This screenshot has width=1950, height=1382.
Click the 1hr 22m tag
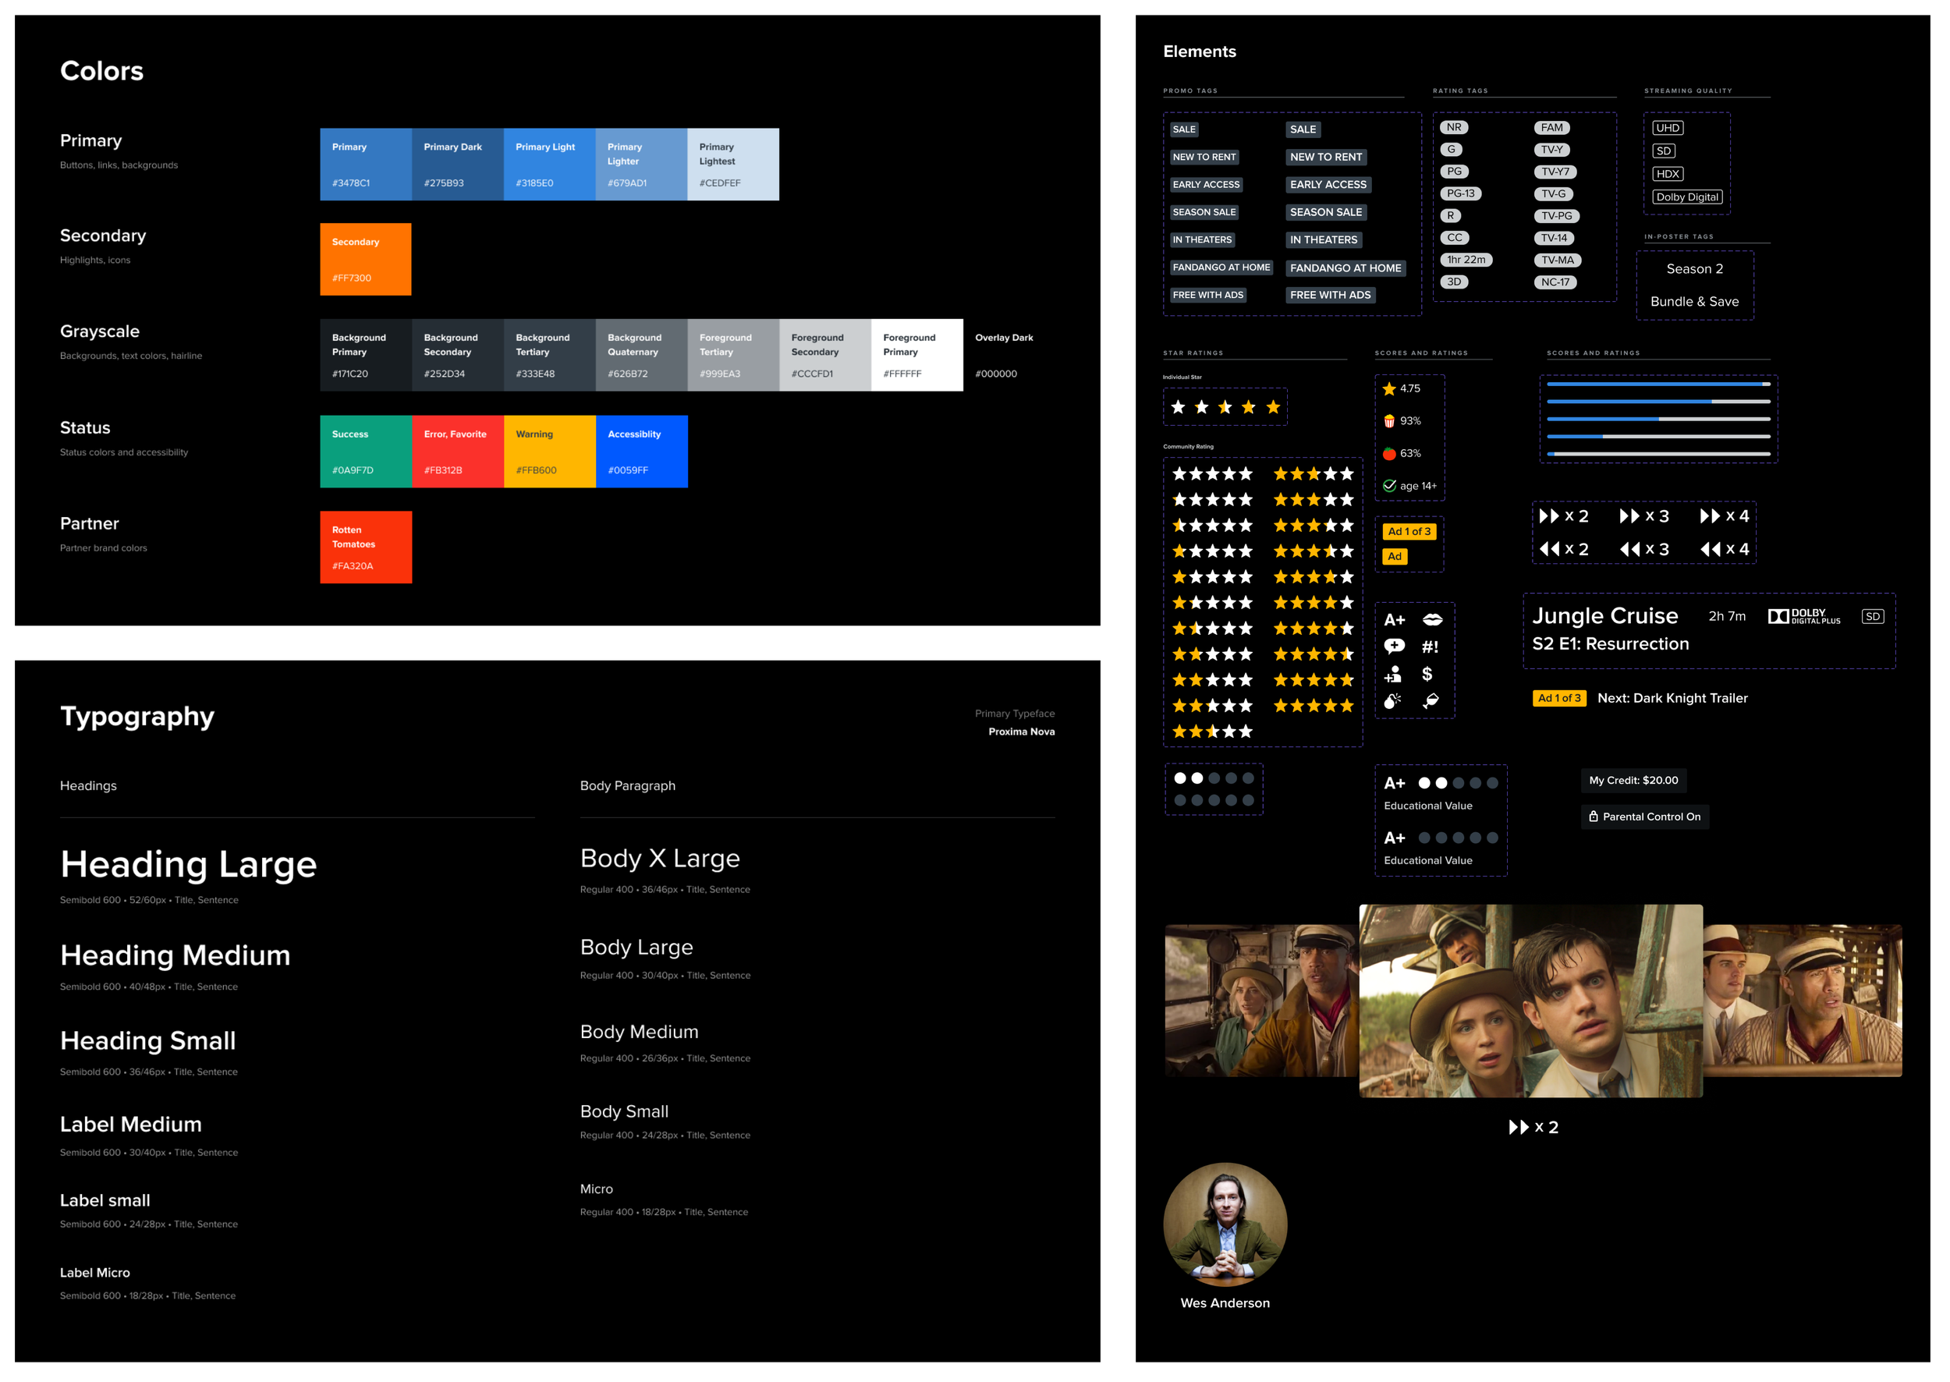click(x=1466, y=260)
